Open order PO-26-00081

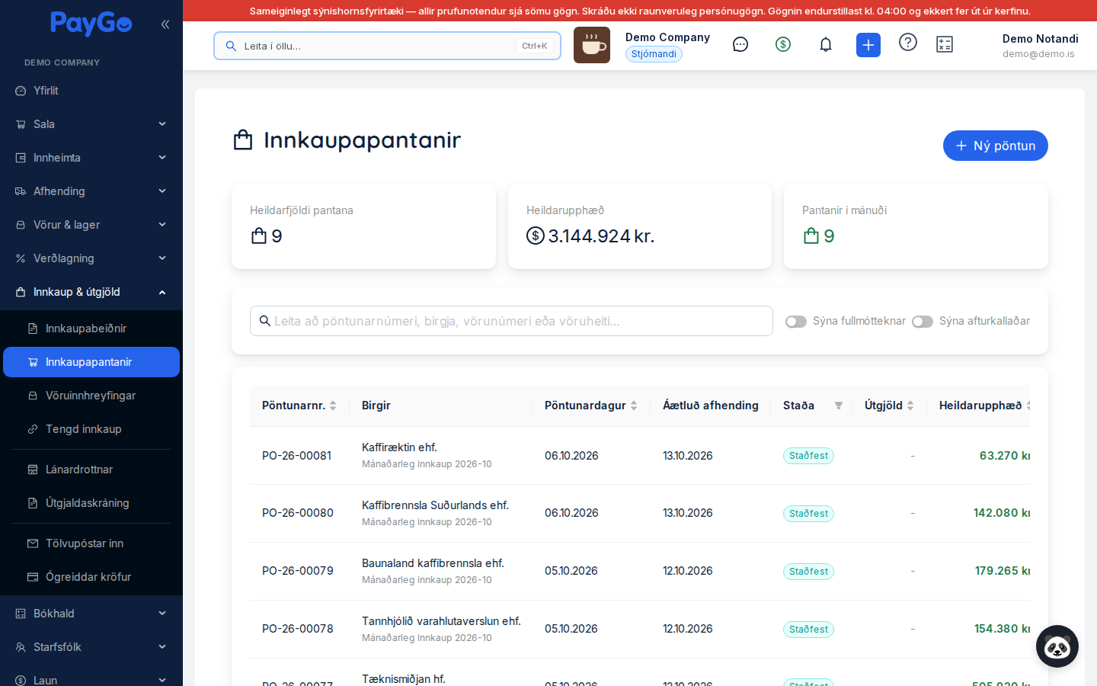[296, 456]
